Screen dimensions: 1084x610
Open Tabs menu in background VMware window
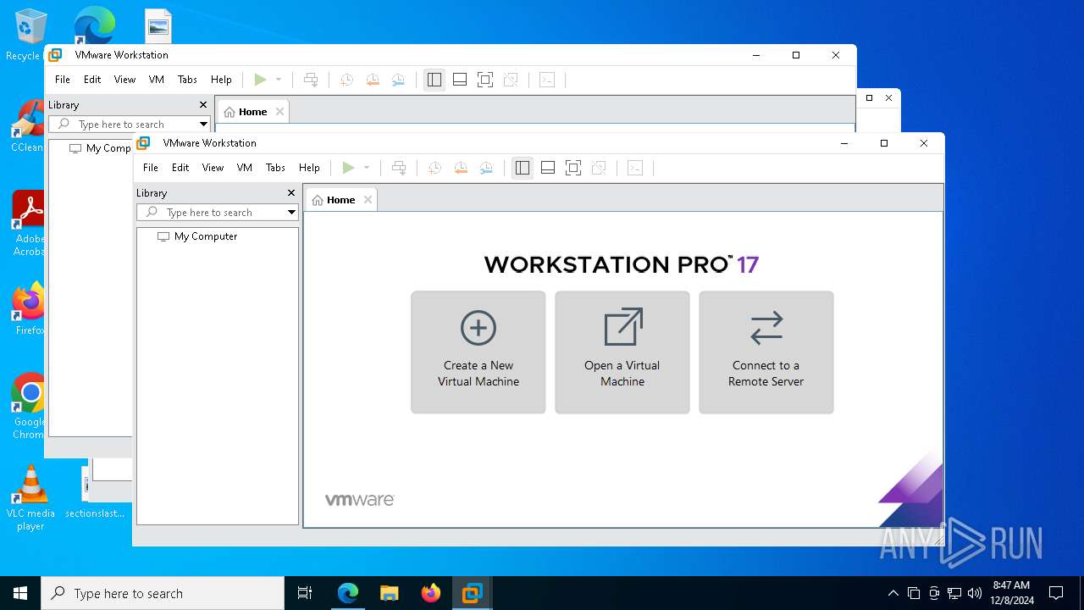(x=187, y=80)
